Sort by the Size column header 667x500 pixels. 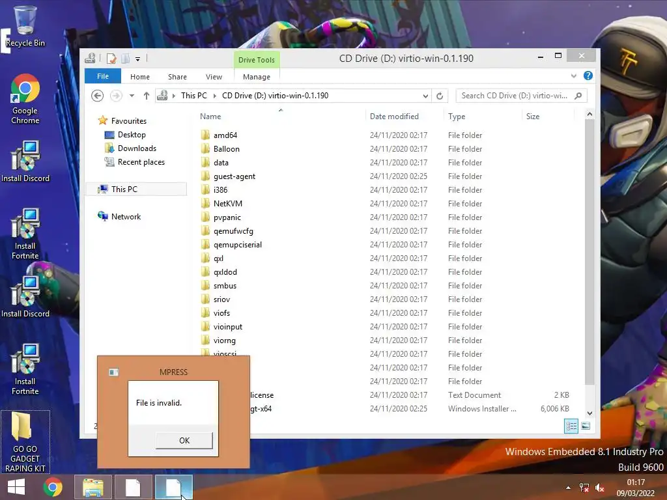click(x=533, y=117)
